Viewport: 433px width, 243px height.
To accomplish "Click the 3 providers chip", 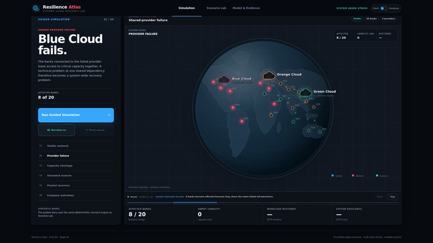I will (x=388, y=19).
